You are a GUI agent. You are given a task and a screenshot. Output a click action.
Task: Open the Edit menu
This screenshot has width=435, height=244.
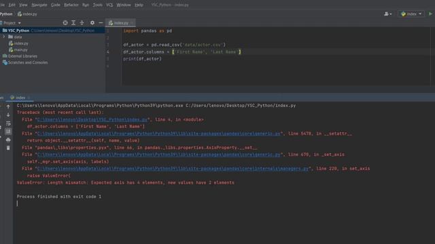click(12, 5)
